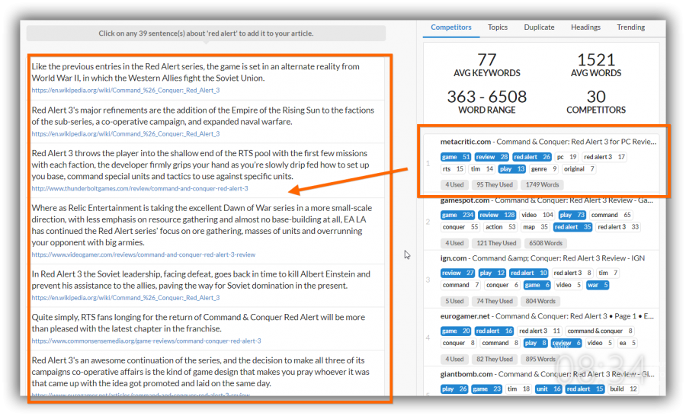Click ign's 'war 5' keyword tag
This screenshot has height=416, width=686.
tap(597, 285)
